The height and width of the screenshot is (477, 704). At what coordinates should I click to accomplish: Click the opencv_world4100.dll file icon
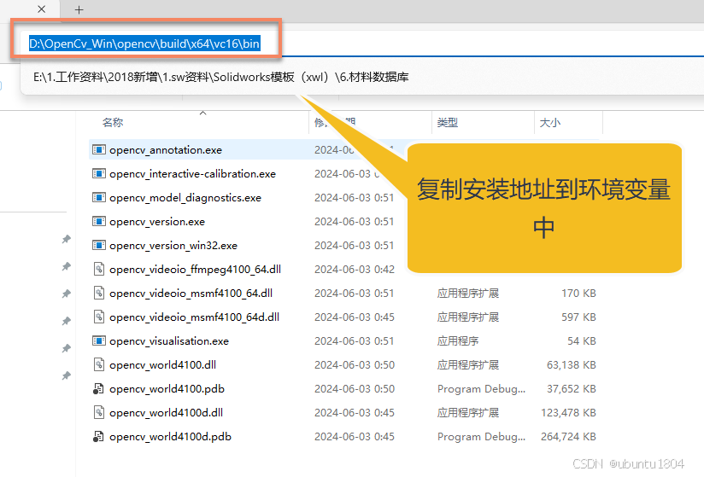99,364
